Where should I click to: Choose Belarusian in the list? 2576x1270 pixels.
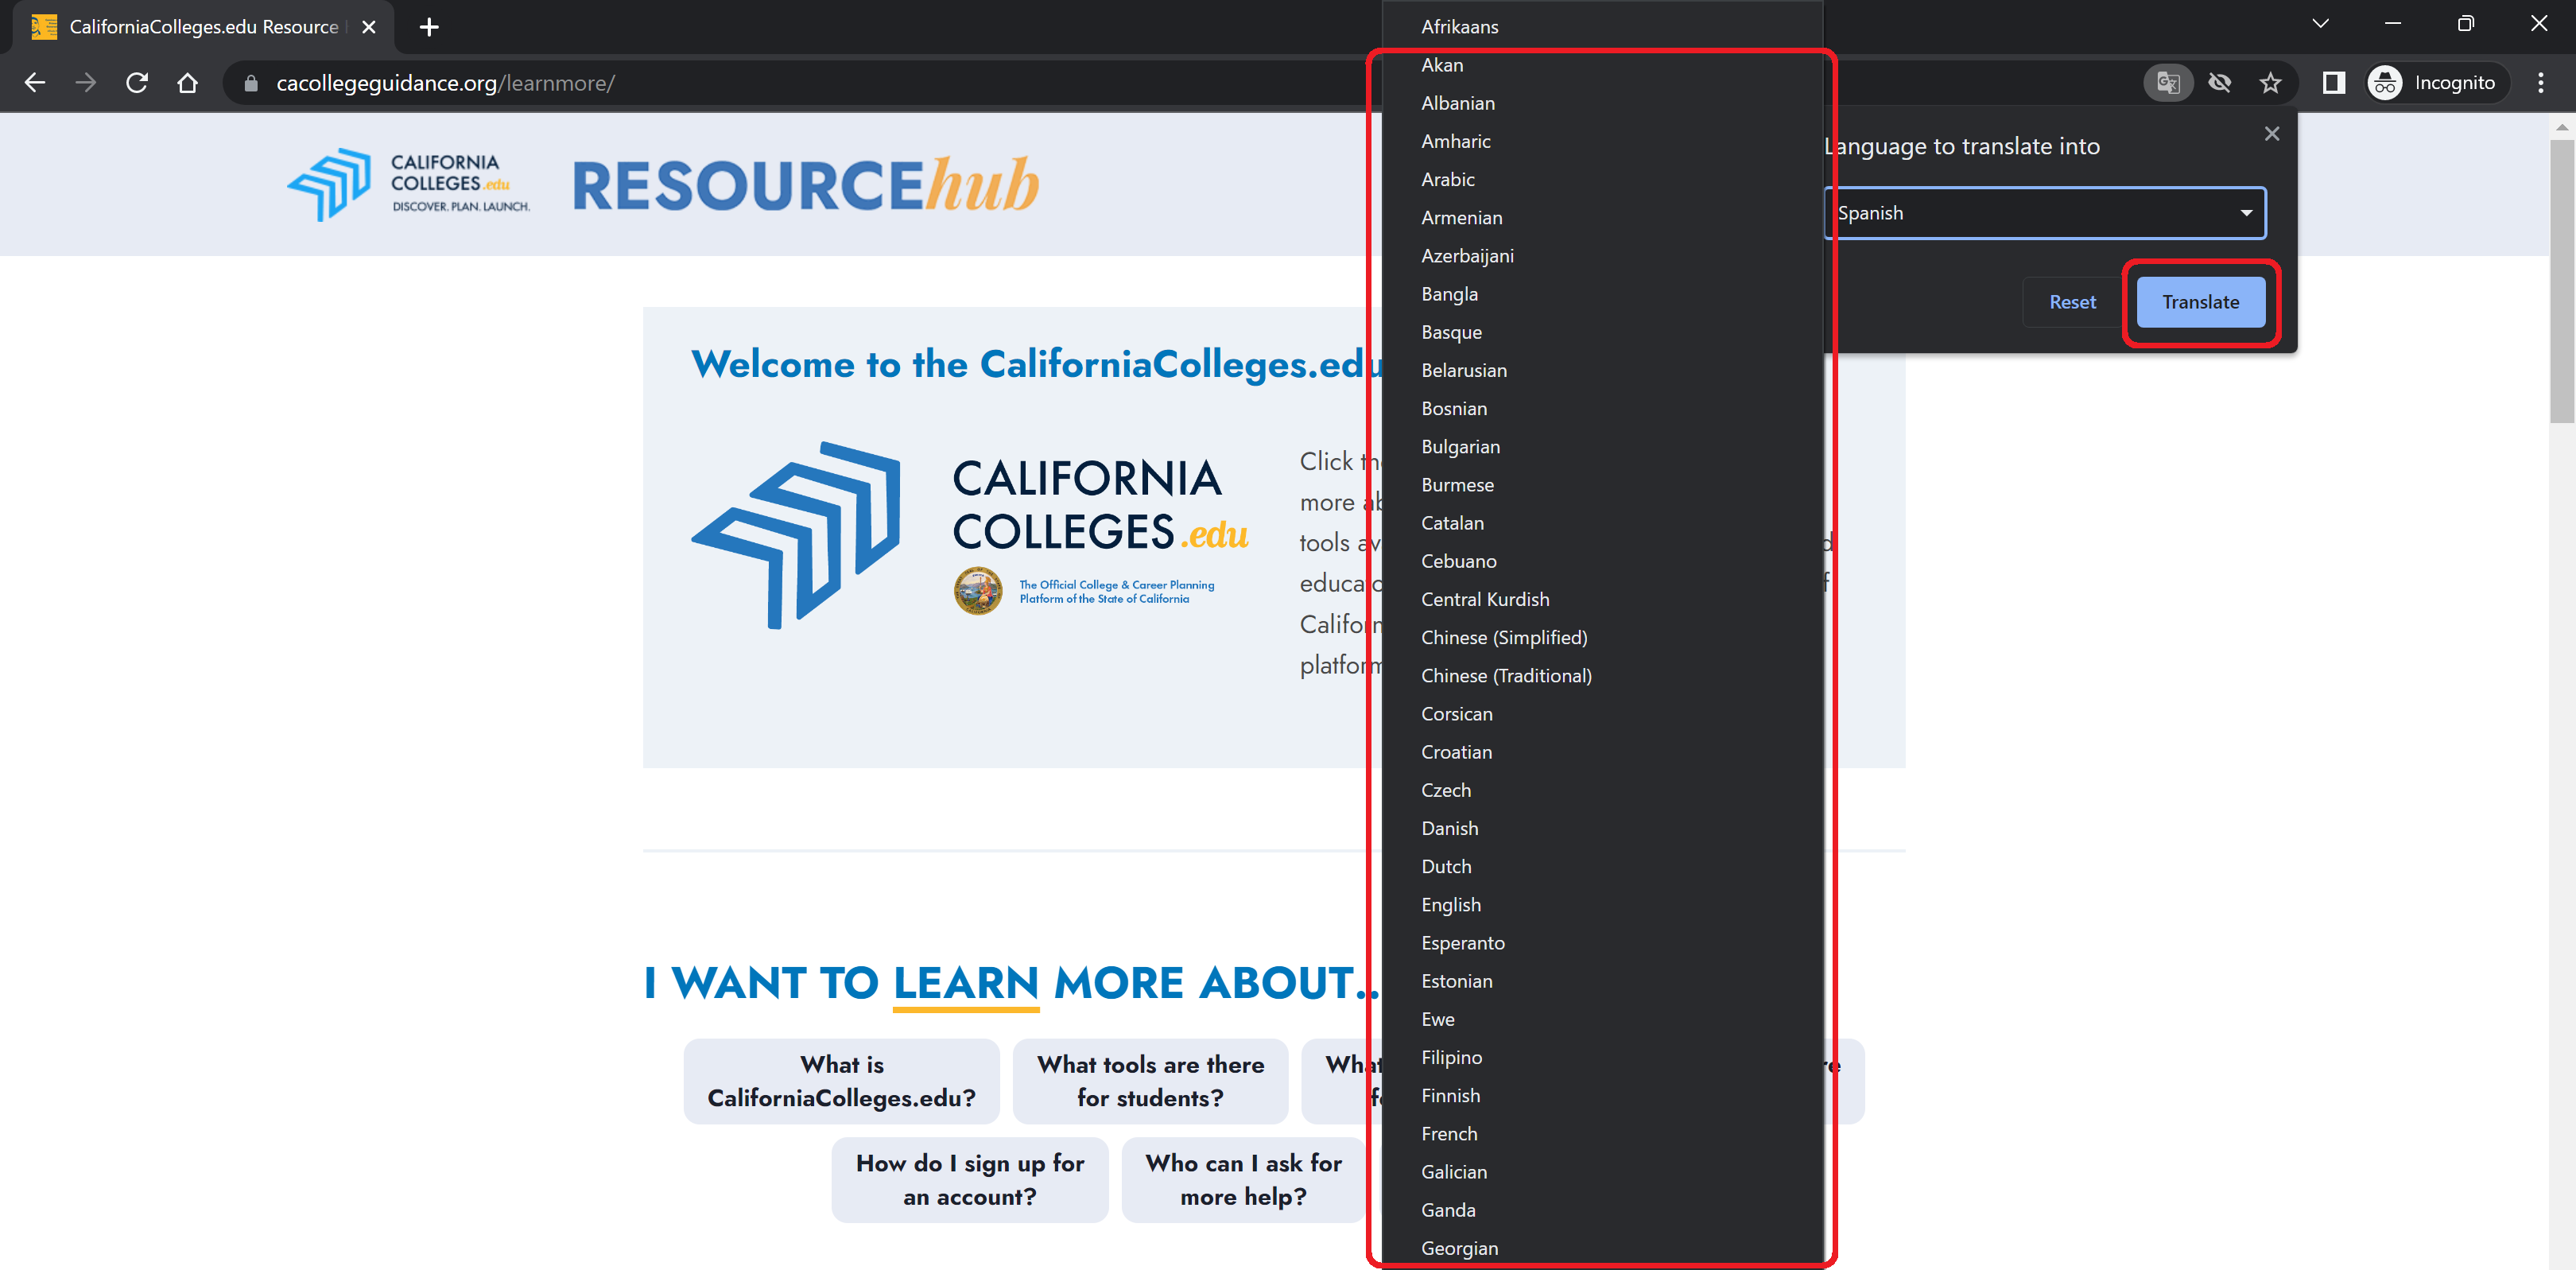tap(1602, 370)
